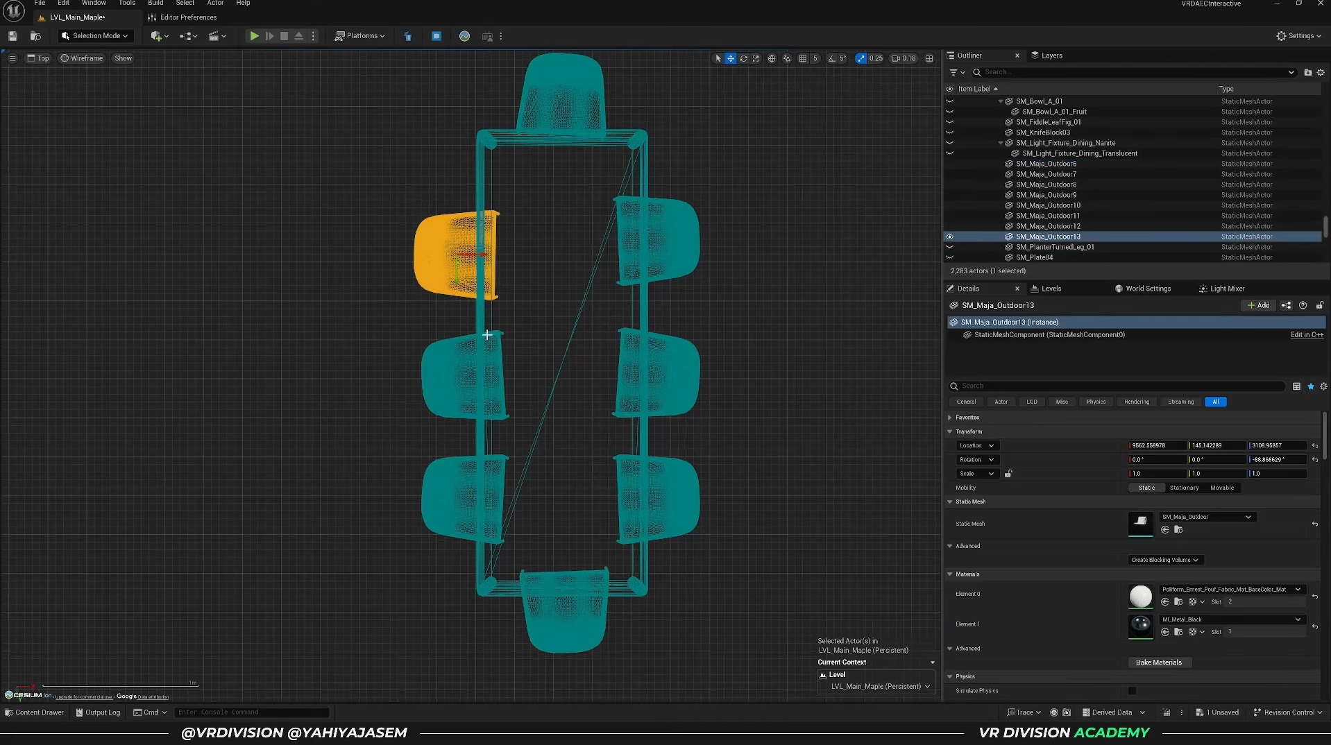Collapse the Transform section
Image resolution: width=1331 pixels, height=745 pixels.
click(x=950, y=431)
